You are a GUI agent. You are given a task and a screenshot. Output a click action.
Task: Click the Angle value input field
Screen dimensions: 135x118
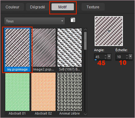[99, 57]
